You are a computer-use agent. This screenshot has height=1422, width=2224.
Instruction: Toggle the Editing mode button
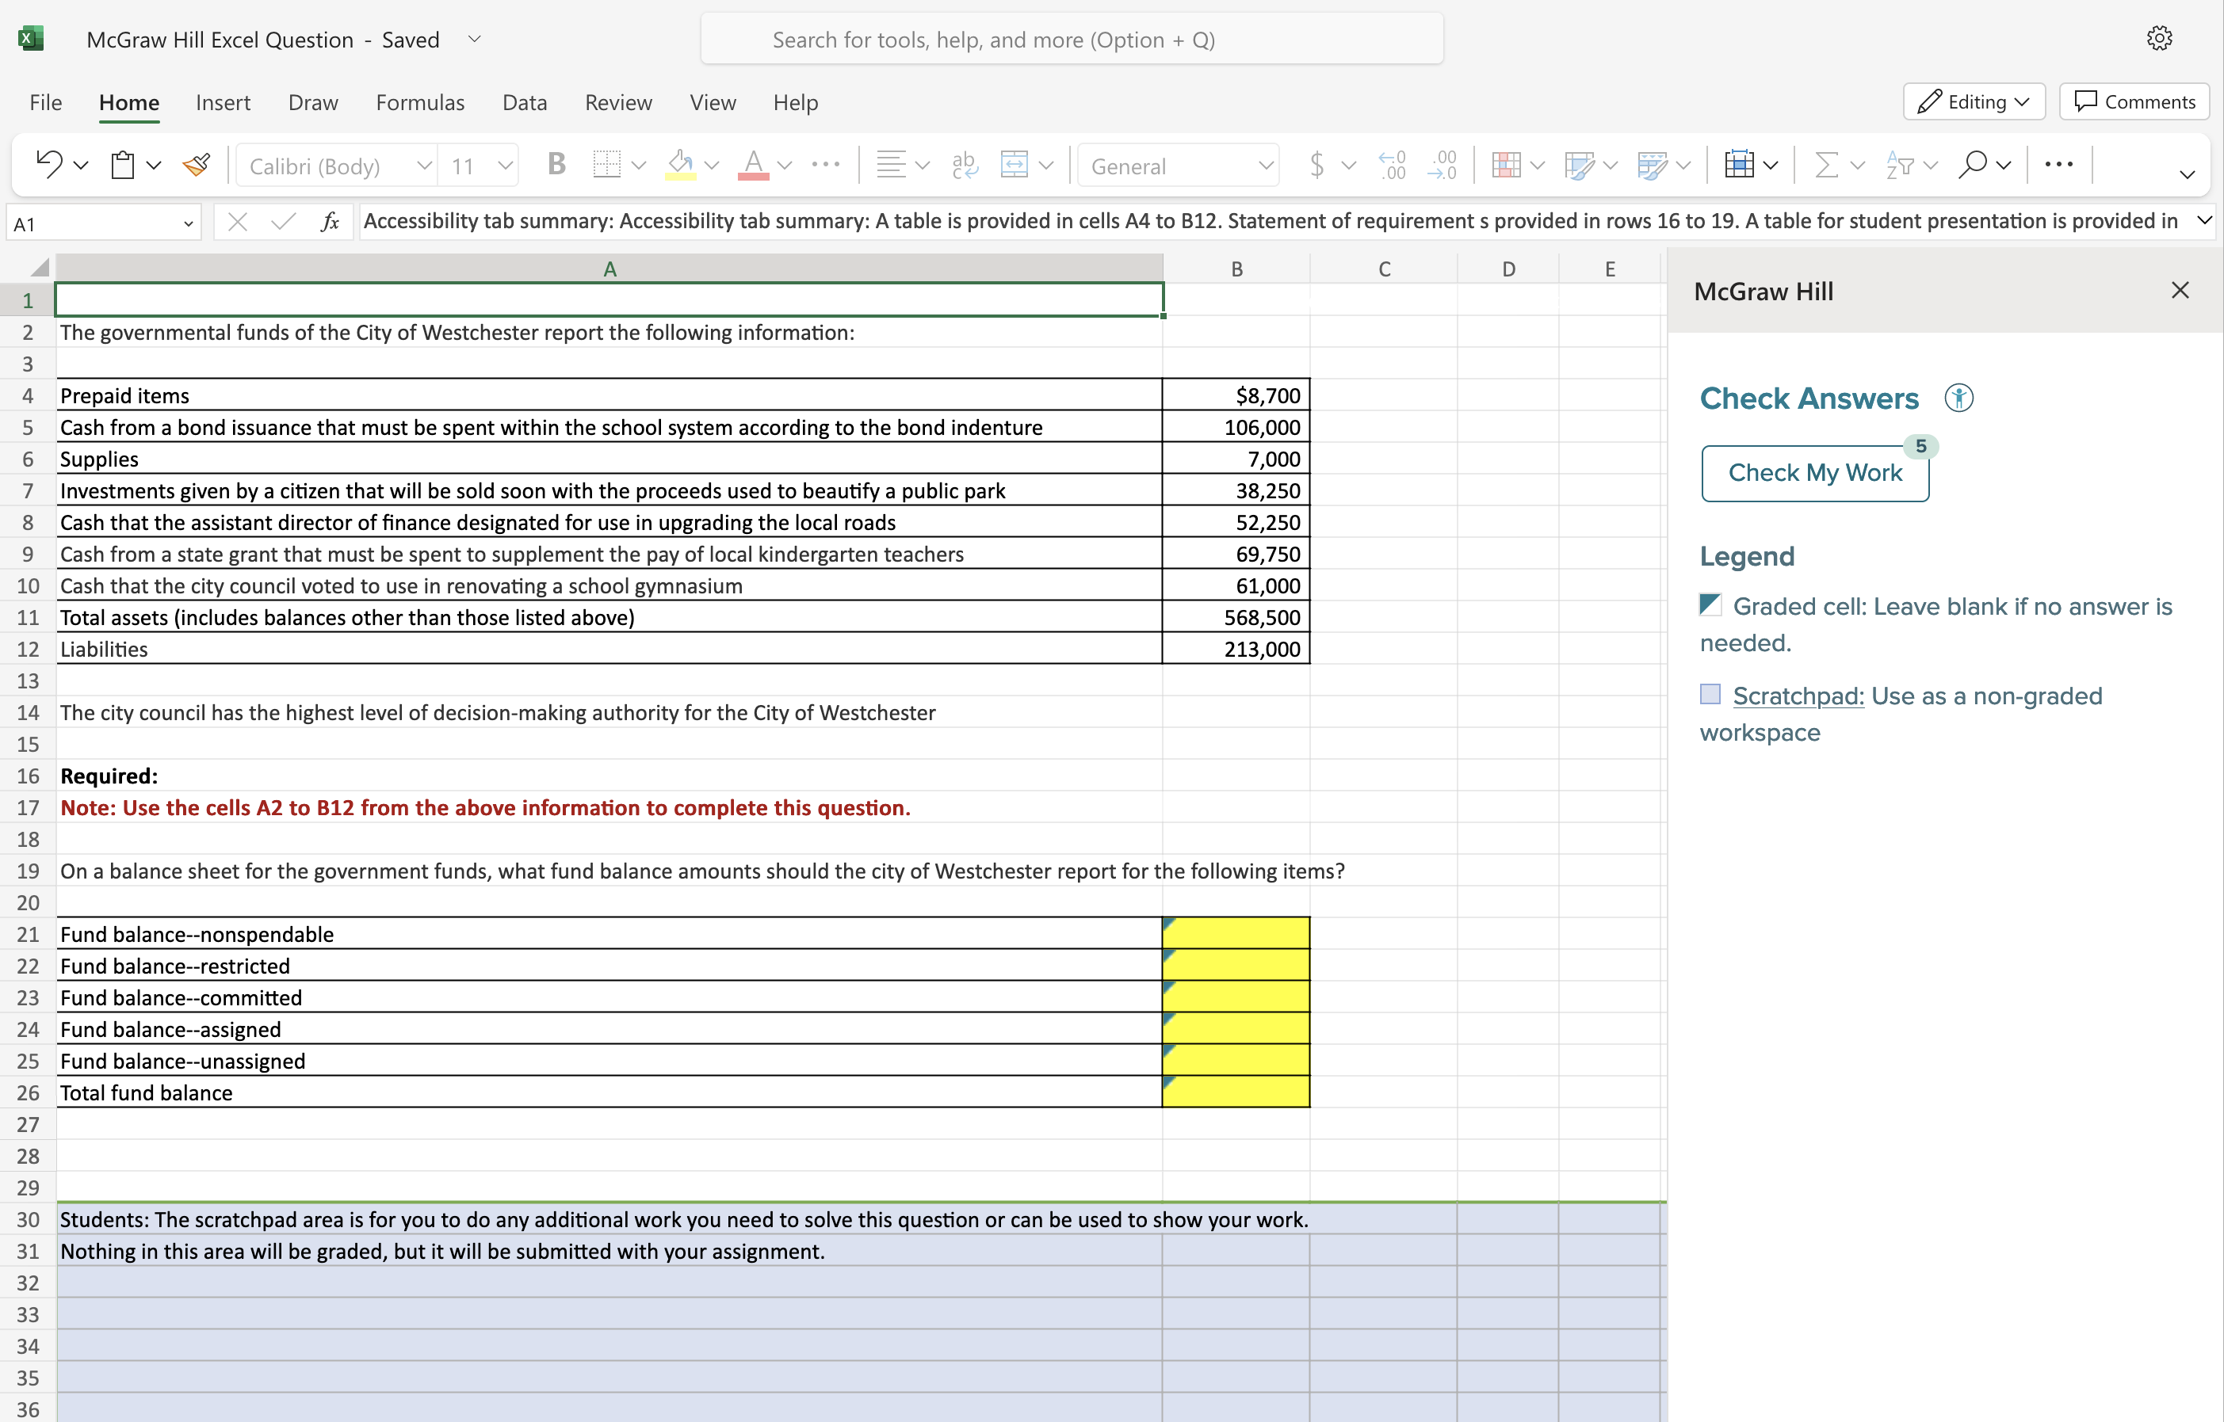pos(1974,101)
